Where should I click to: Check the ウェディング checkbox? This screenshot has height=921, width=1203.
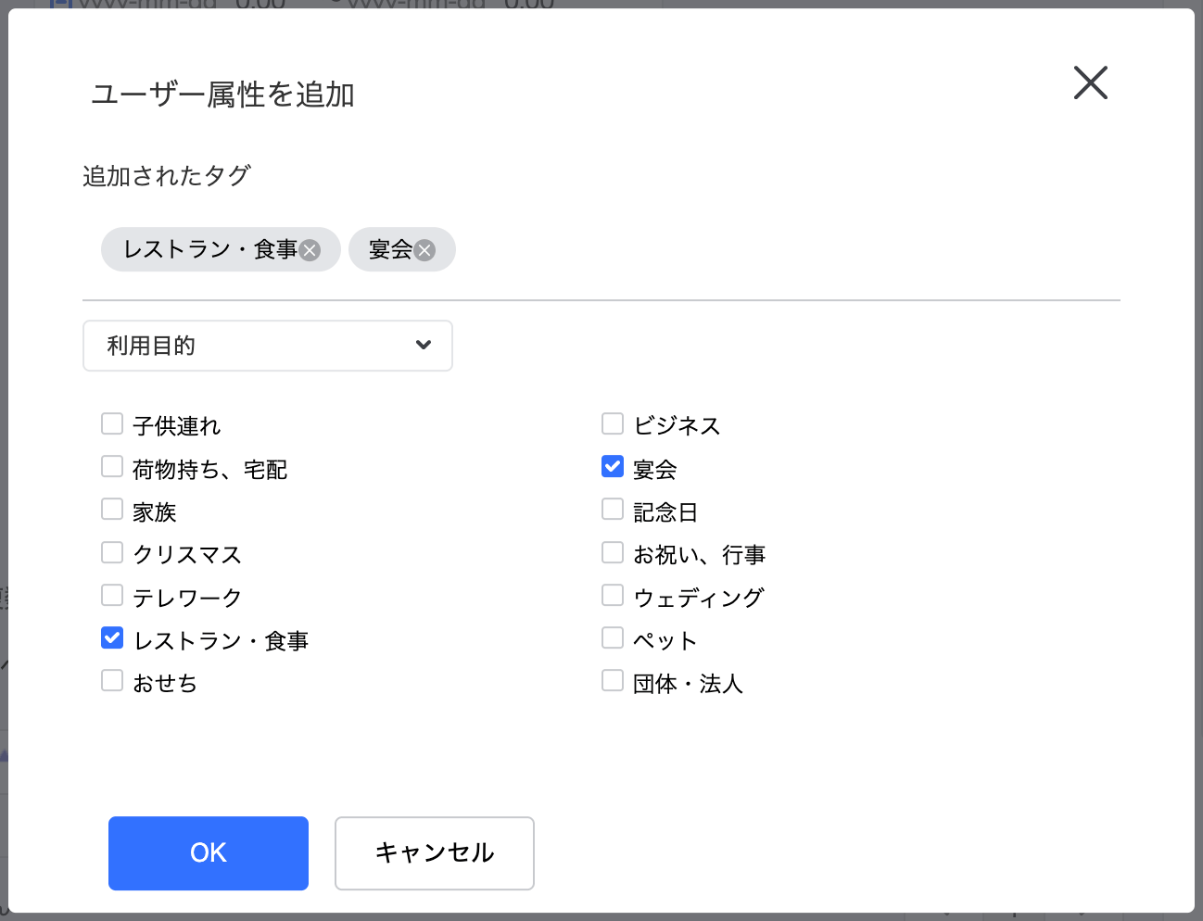pos(613,596)
